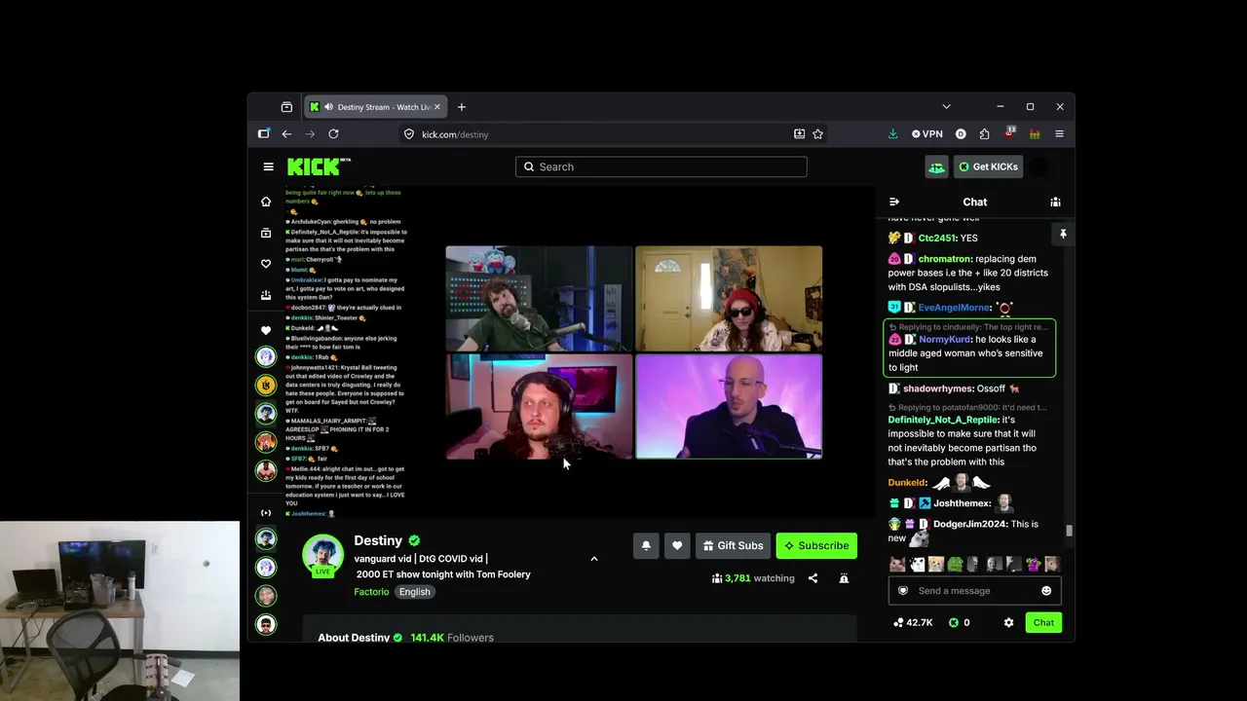
Task: Click the English language tag
Action: point(414,592)
